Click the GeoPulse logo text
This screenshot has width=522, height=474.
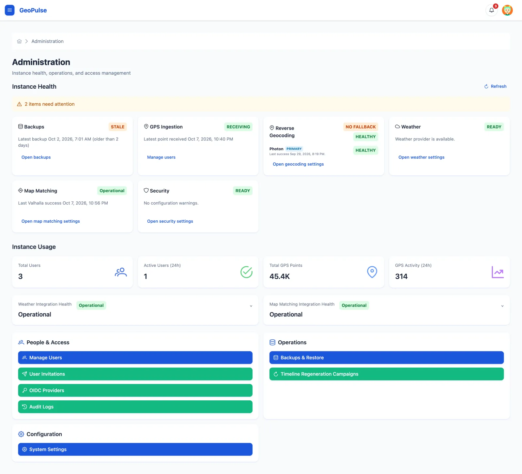(x=33, y=10)
